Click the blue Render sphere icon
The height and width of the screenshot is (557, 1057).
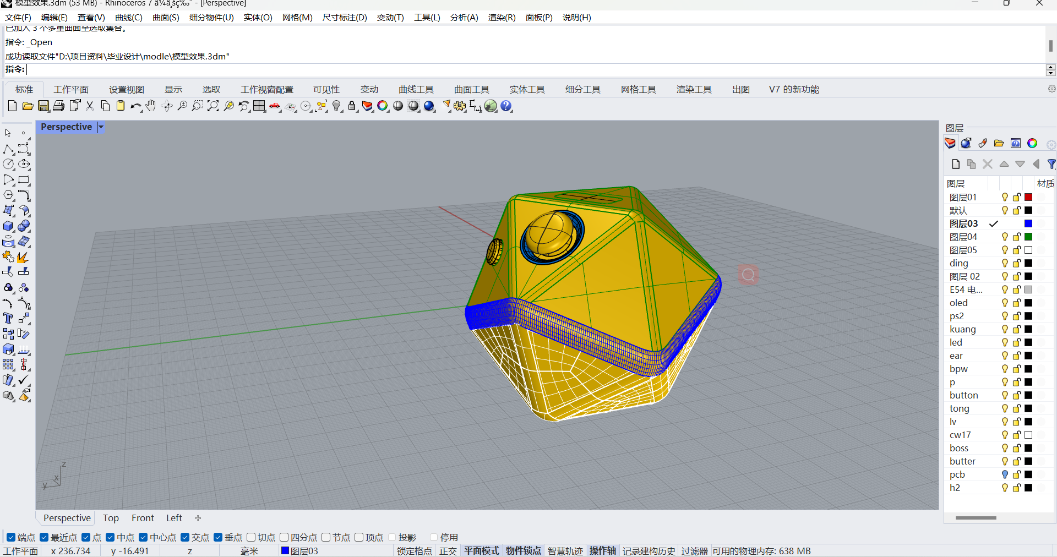pos(429,106)
